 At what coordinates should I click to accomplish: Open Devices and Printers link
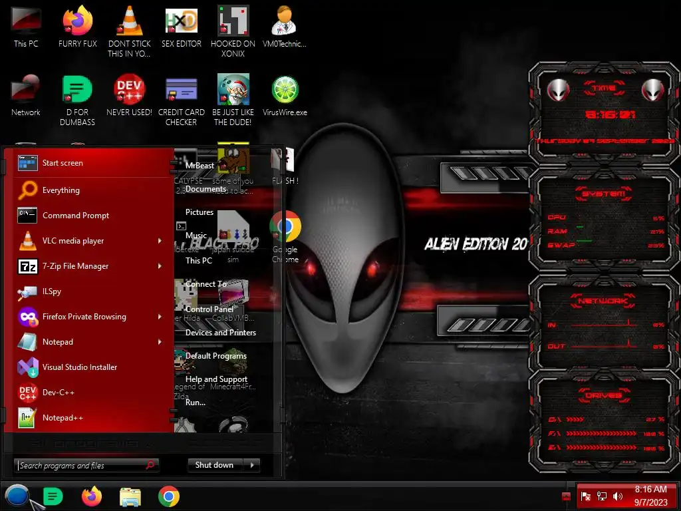point(221,333)
